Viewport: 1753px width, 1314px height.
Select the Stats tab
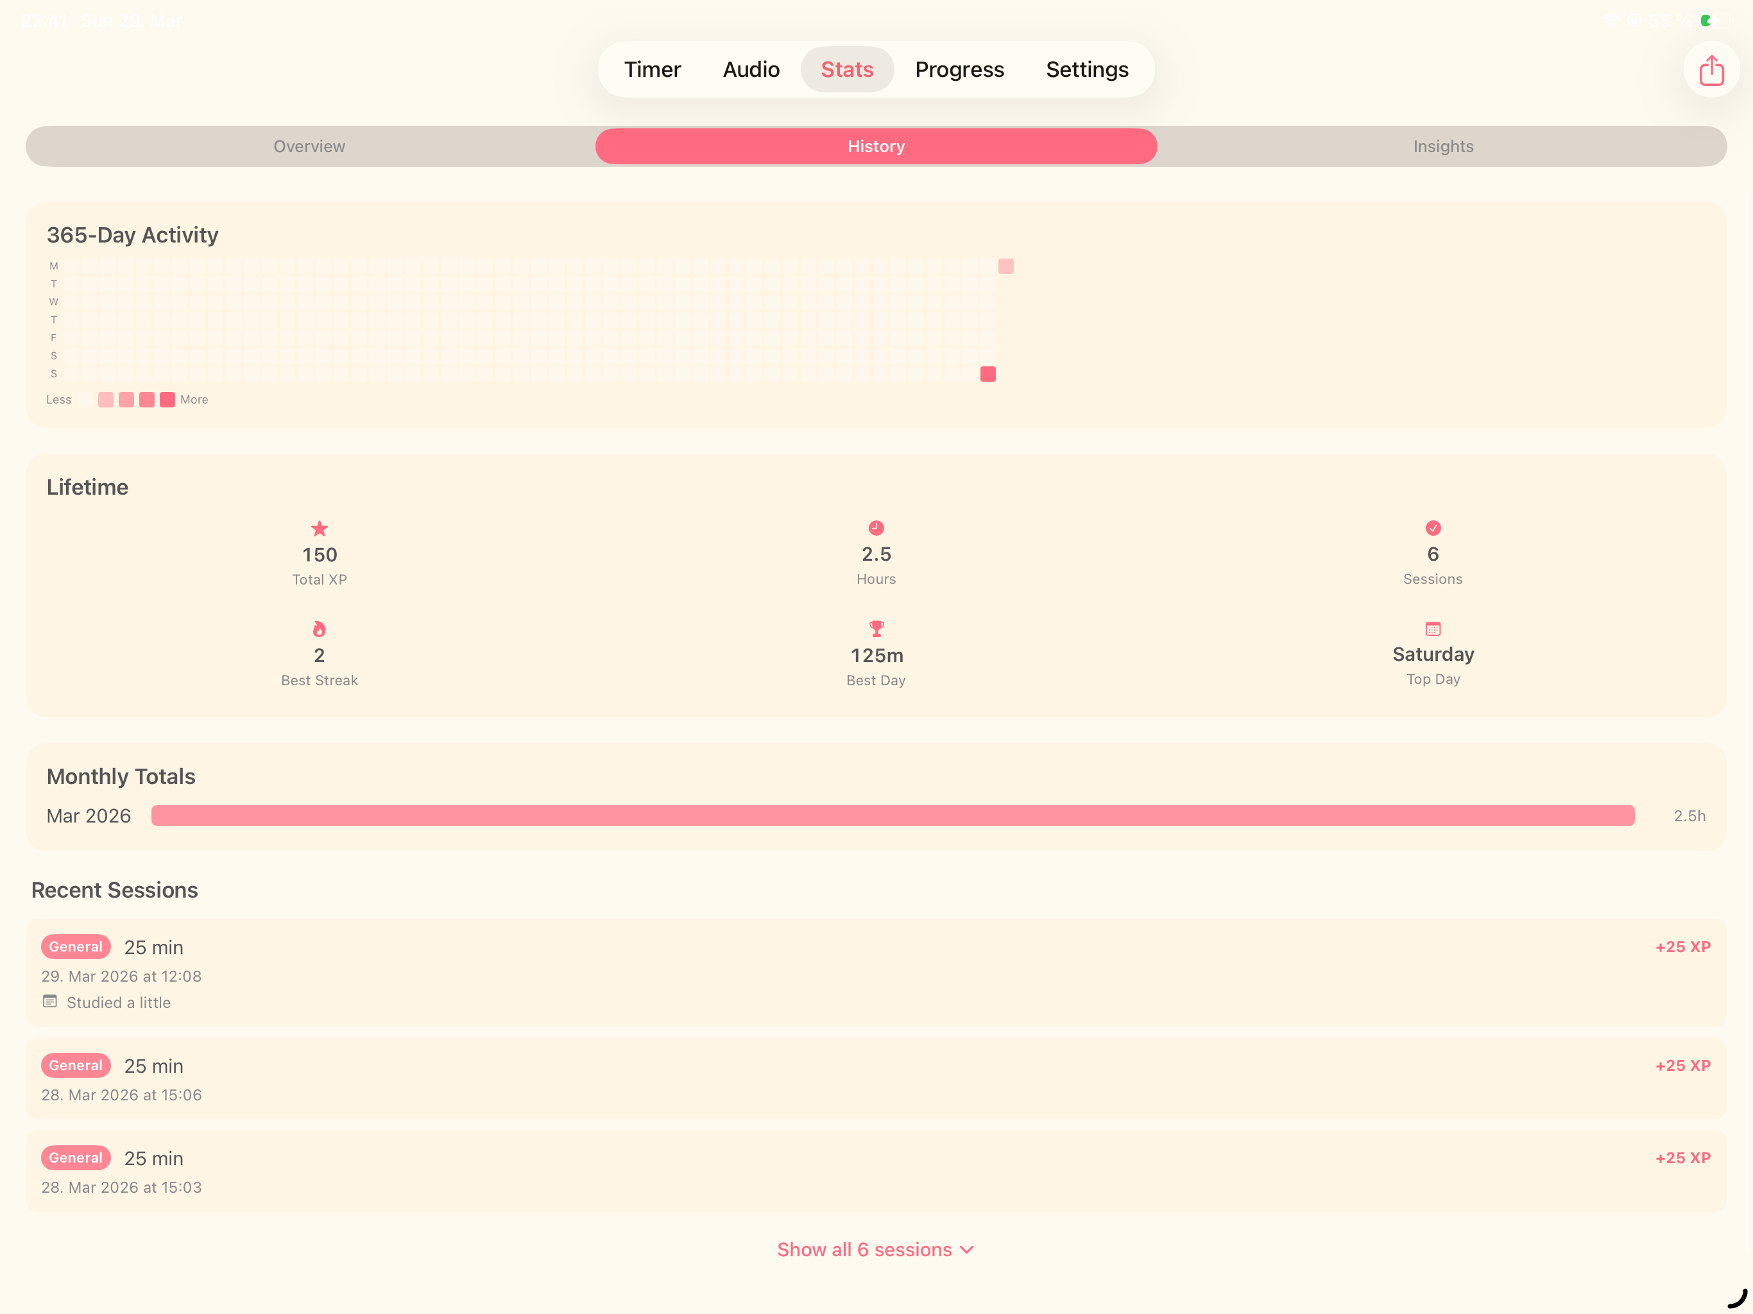(x=847, y=70)
